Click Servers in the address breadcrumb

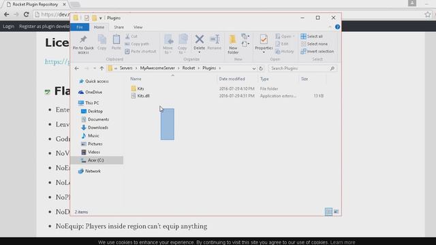[126, 68]
